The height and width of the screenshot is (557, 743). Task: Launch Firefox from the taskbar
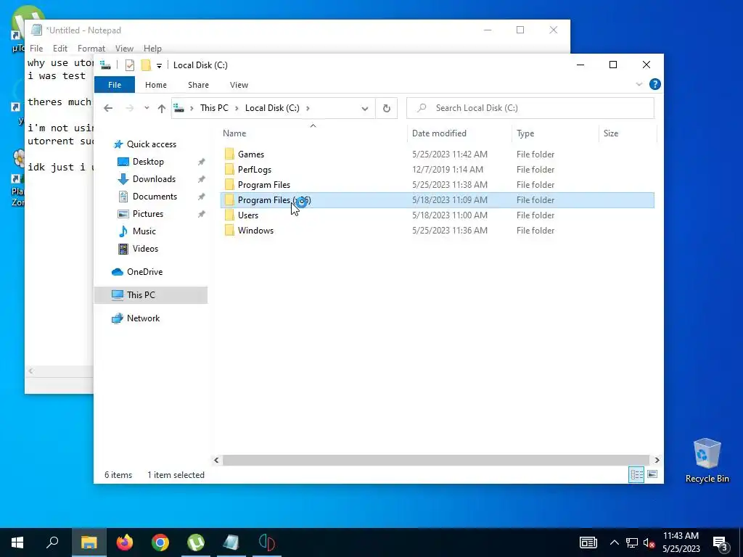125,542
